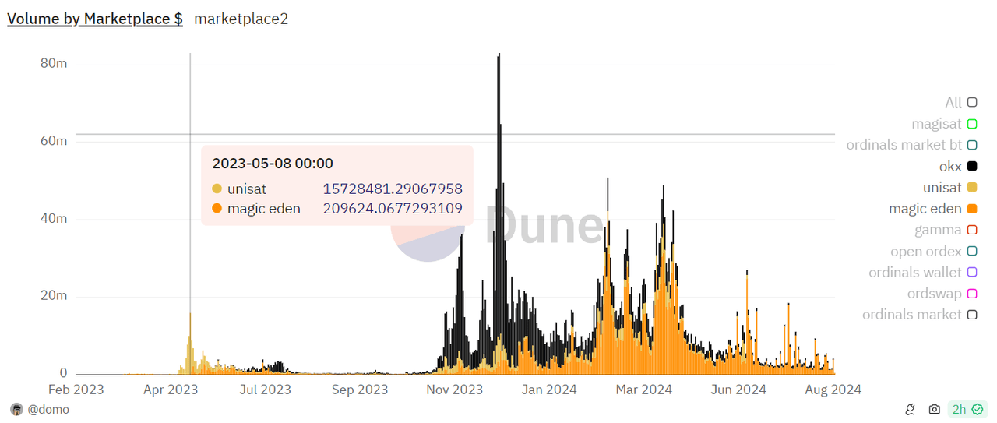Click the Jan 2024 x-axis label
The width and height of the screenshot is (997, 423).
pyautogui.click(x=549, y=389)
